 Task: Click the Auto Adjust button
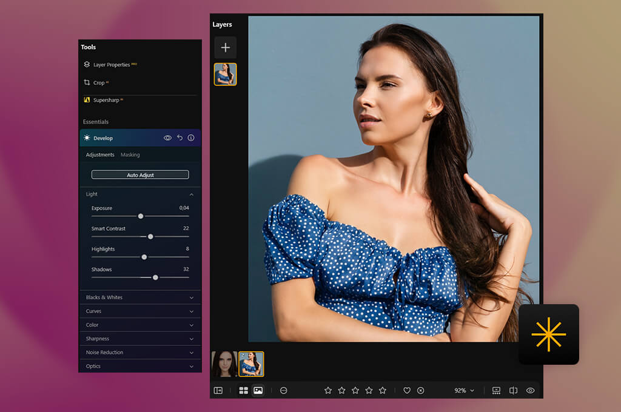coord(140,174)
